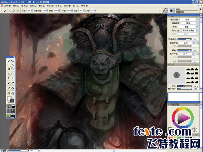This screenshot has width=203, height=152.
Task: Open the pattern selector in toolbox
Action: 9,111
